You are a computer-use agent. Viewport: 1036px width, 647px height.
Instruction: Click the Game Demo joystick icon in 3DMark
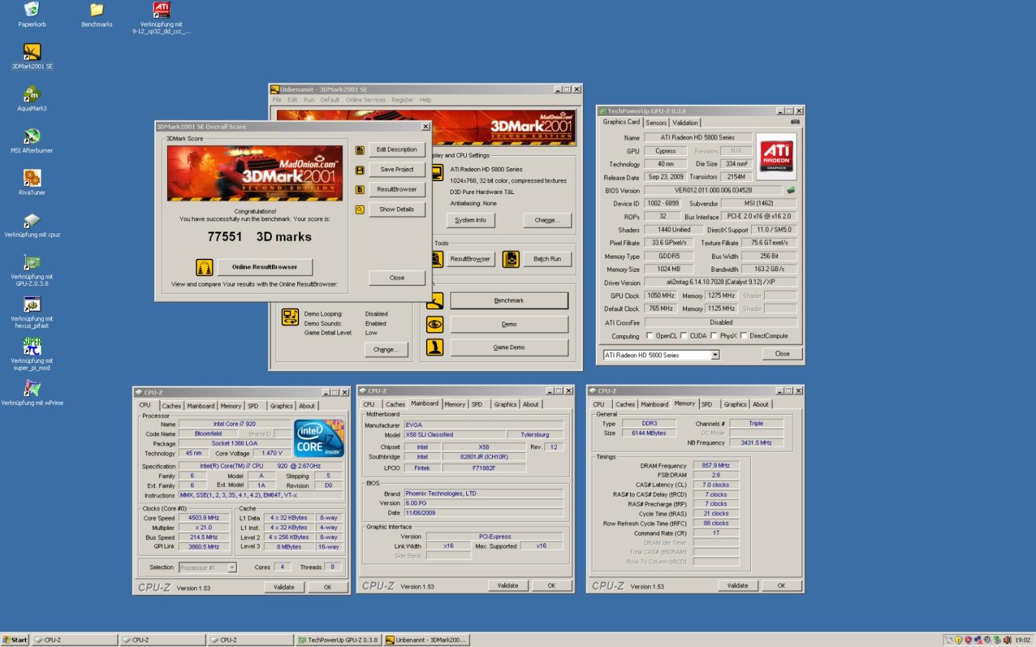click(435, 347)
